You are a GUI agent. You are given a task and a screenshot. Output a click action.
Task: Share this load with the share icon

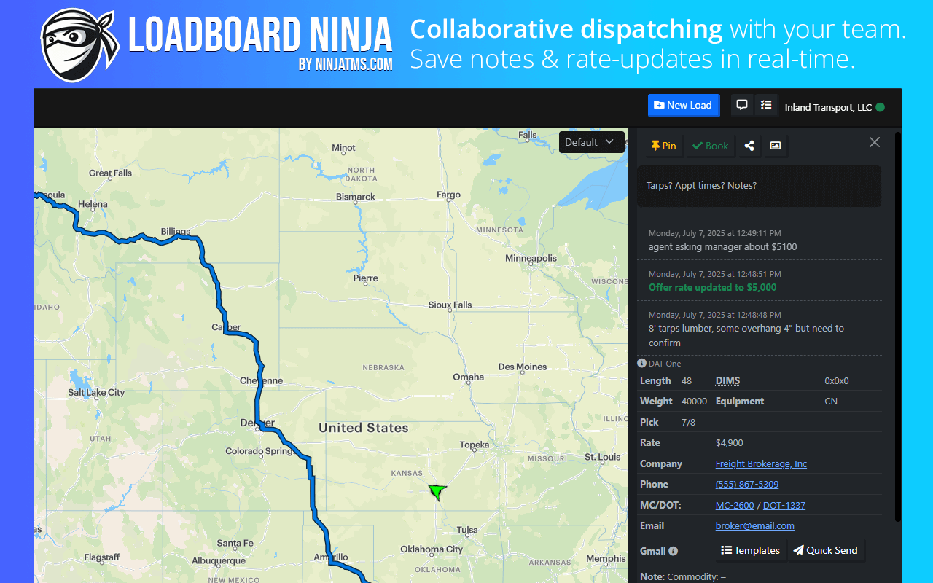click(749, 146)
